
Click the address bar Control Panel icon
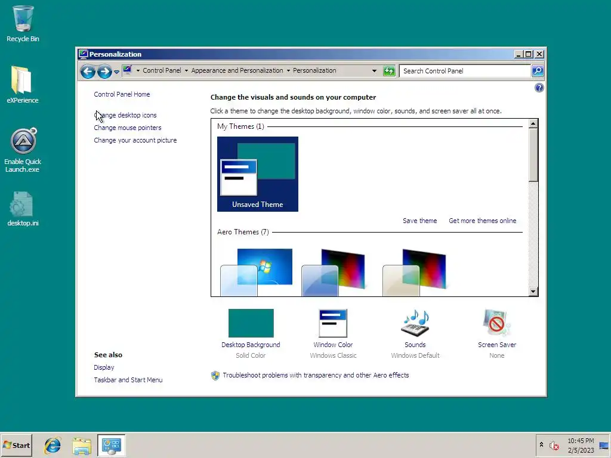(x=128, y=70)
